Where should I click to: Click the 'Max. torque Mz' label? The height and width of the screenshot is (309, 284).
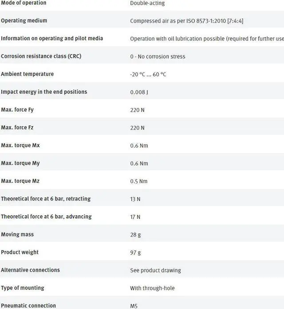20,181
